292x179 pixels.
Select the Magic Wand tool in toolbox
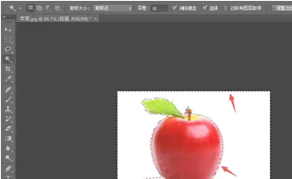point(8,59)
